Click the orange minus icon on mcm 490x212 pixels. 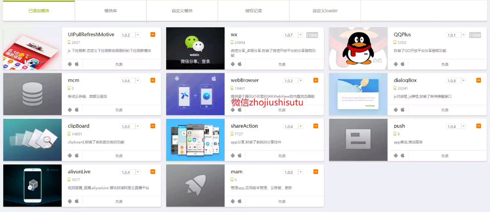click(x=153, y=80)
